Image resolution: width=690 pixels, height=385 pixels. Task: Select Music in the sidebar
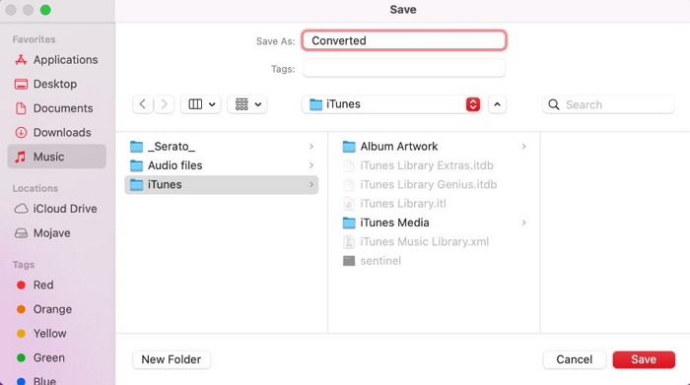56,157
